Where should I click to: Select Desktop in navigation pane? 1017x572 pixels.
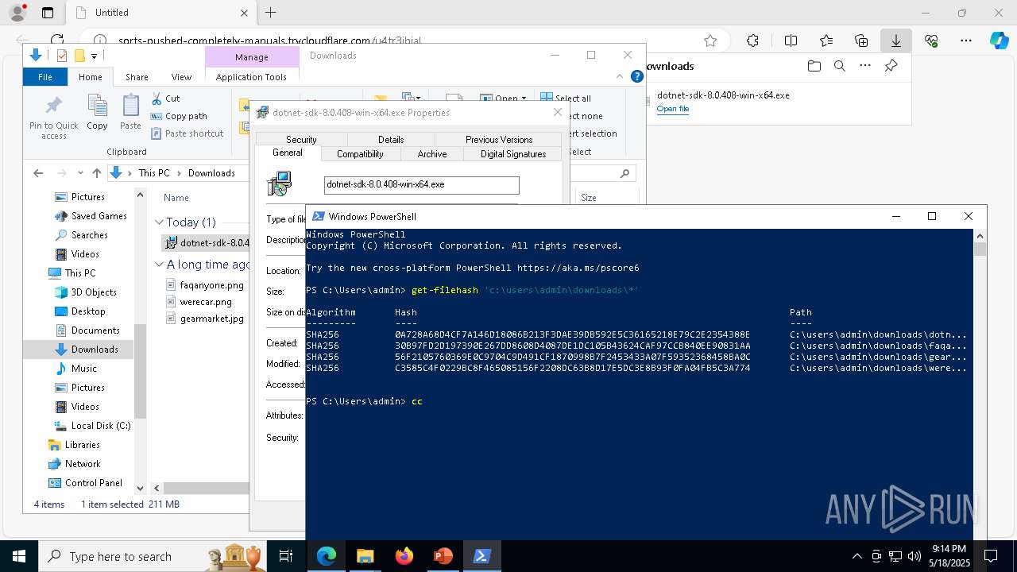[87, 311]
